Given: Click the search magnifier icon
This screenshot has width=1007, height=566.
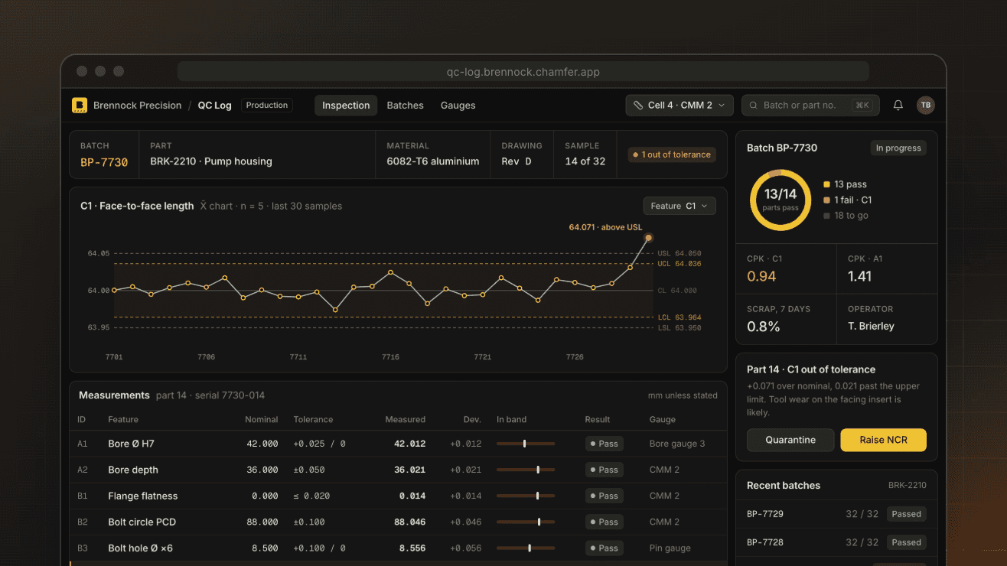Looking at the screenshot, I should (x=754, y=106).
